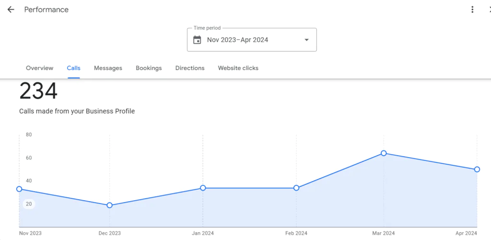Image resolution: width=491 pixels, height=240 pixels.
Task: Open the Messages tab
Action: pos(108,68)
